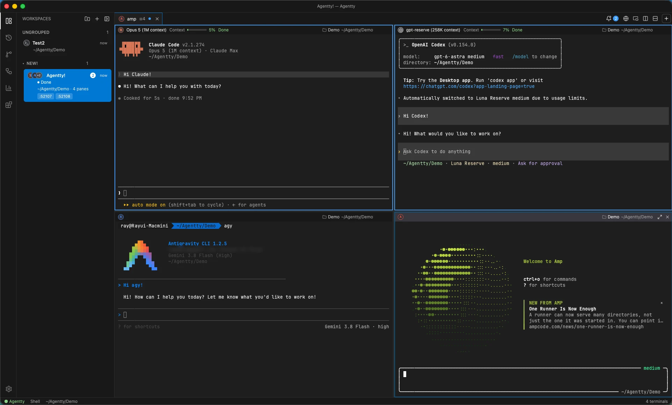
Task: Click the 'Hi Claude!' message line
Action: tap(254, 75)
